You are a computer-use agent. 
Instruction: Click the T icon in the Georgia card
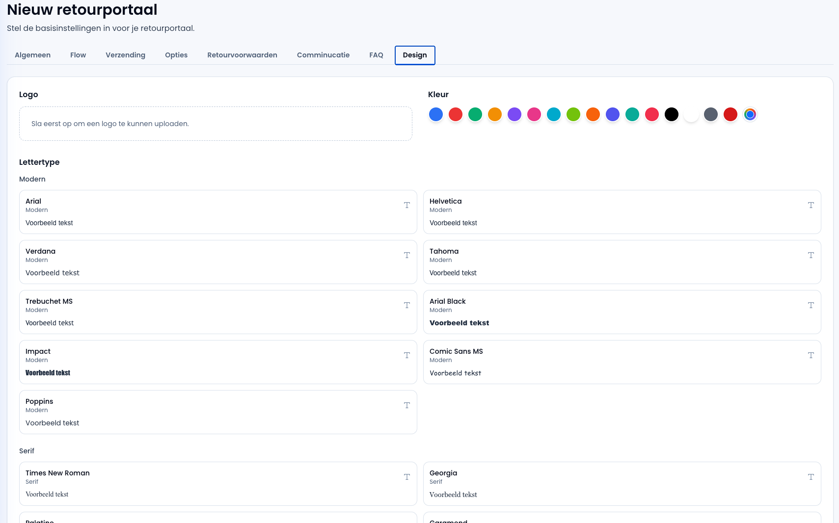(x=811, y=477)
